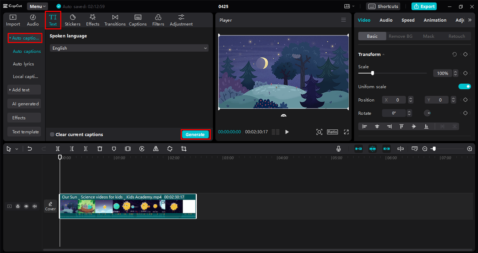Click the Delete trash icon in timeline
This screenshot has height=253, width=478.
pos(100,149)
